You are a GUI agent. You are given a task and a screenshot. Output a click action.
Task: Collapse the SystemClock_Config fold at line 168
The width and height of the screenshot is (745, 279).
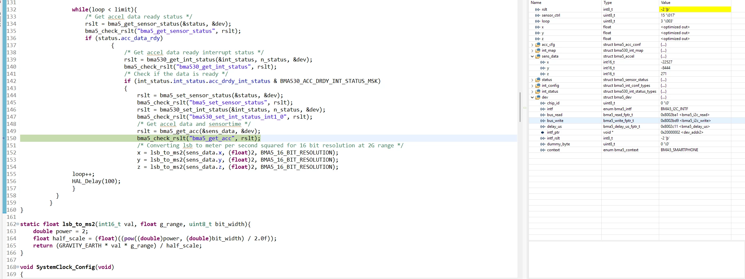[18, 267]
